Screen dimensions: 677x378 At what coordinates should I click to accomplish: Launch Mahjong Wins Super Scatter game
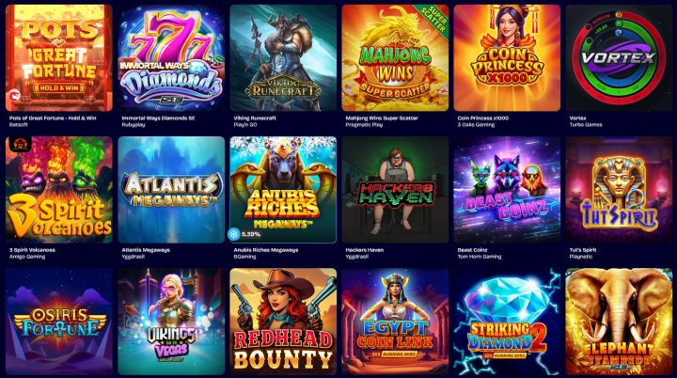point(395,58)
